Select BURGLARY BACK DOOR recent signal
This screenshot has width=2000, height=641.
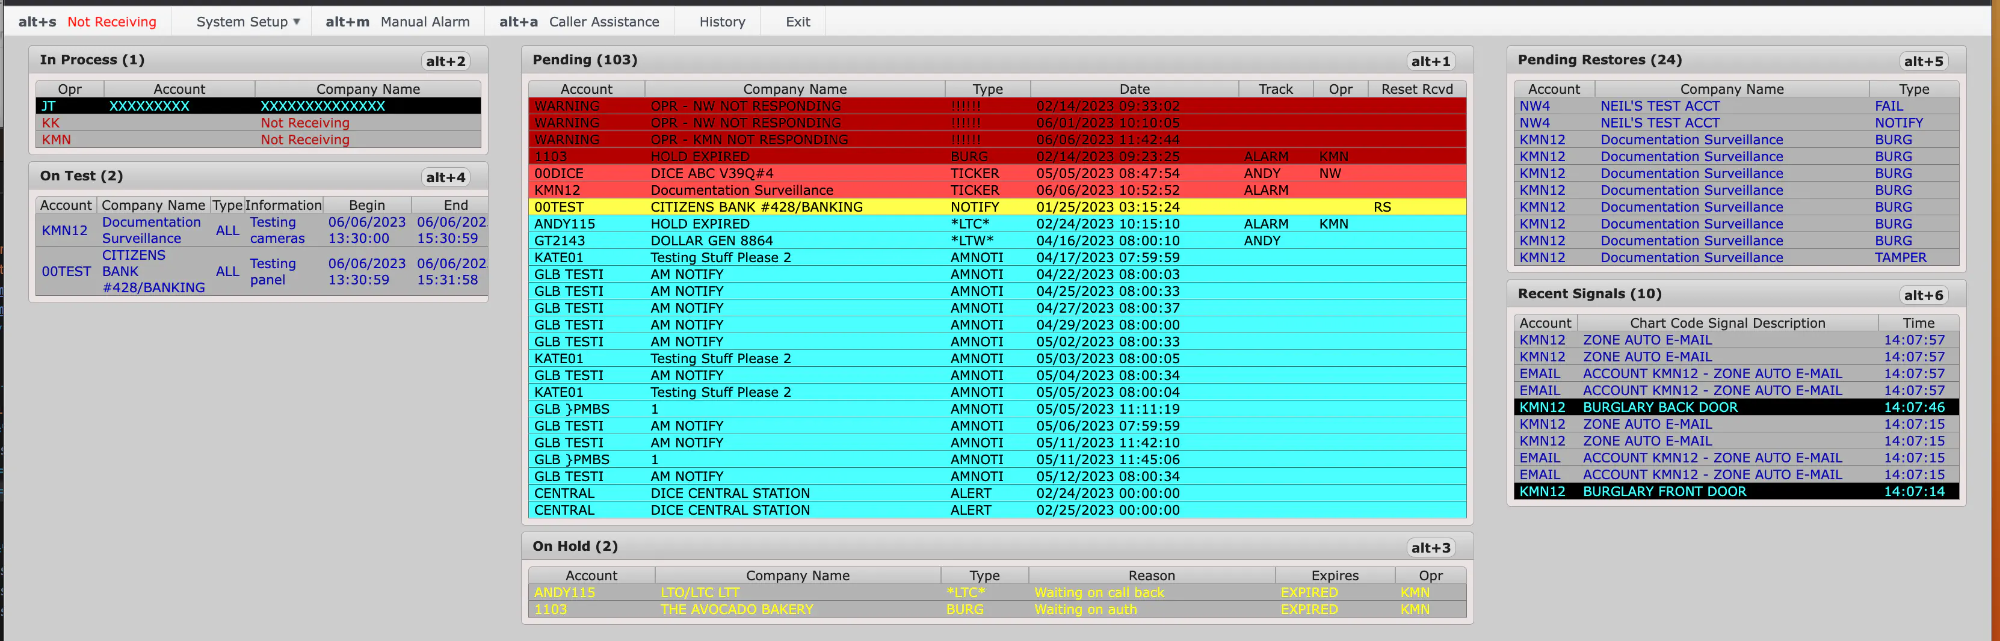click(x=1736, y=408)
